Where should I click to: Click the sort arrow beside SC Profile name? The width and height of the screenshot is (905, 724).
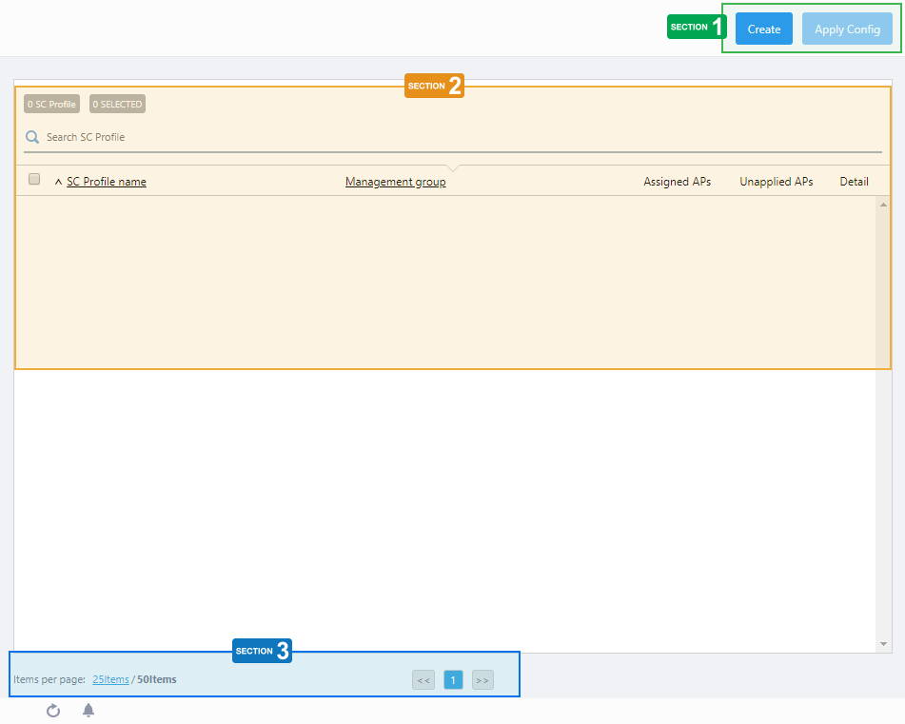[x=58, y=182]
